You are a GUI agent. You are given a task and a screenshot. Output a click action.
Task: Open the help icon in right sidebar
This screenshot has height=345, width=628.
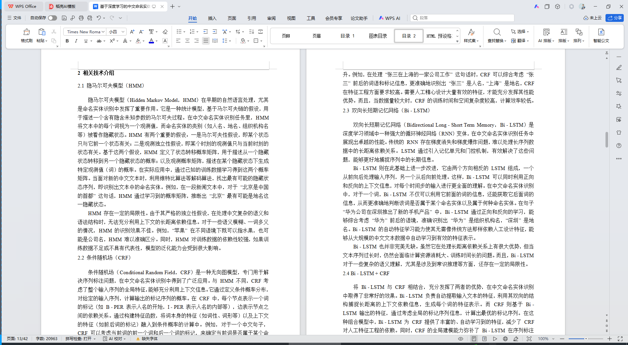(x=619, y=146)
